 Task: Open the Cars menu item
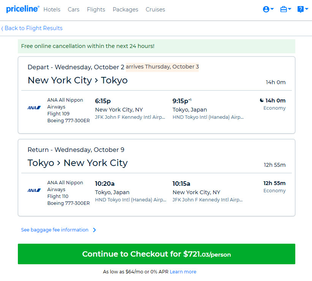(x=73, y=10)
